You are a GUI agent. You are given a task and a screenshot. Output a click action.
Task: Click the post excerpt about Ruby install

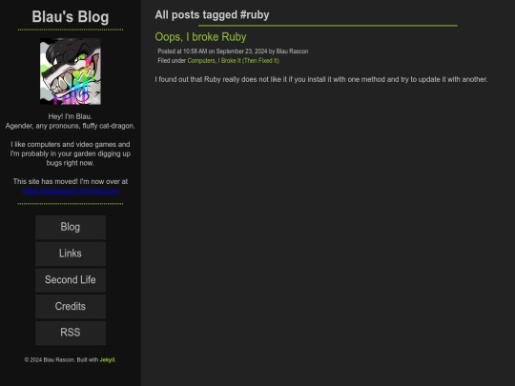321,79
